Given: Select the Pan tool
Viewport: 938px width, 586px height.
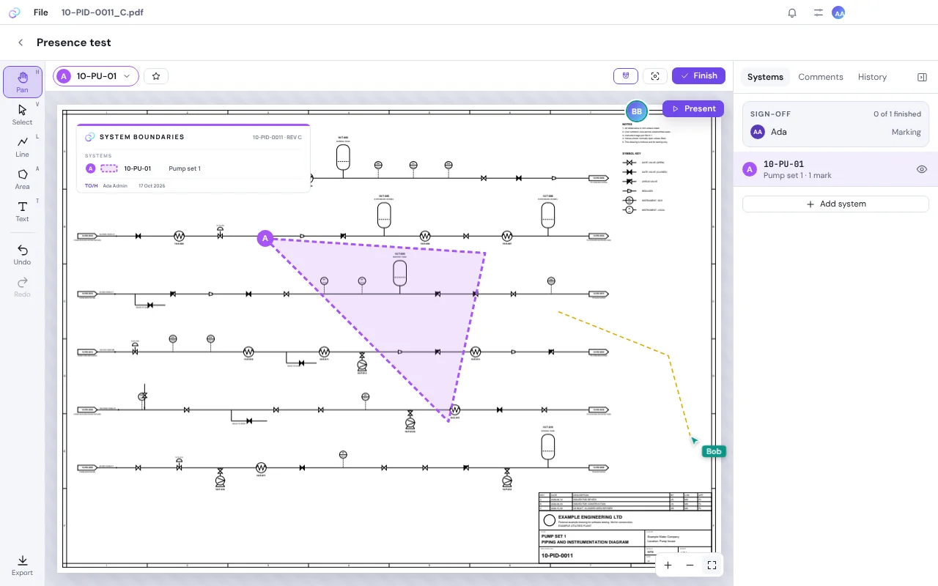Looking at the screenshot, I should pyautogui.click(x=23, y=82).
